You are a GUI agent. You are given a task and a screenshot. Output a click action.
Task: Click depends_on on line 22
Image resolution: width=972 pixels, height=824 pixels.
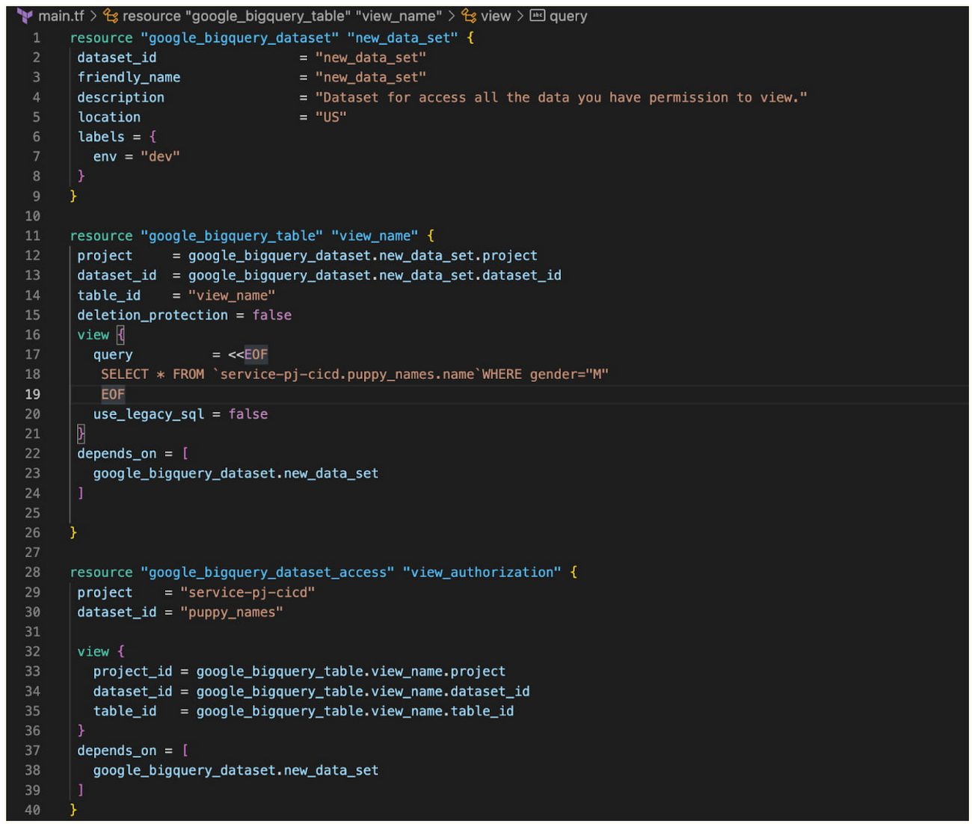(117, 454)
